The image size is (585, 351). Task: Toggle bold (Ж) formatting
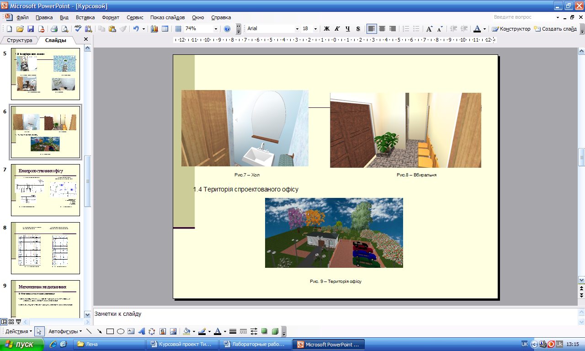pos(327,29)
